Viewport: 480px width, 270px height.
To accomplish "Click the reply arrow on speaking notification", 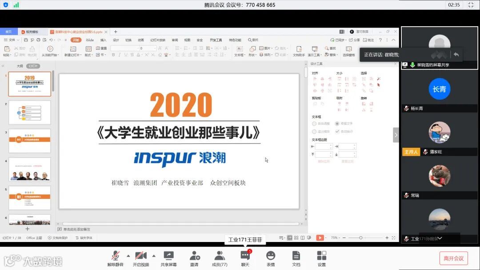I will (x=456, y=55).
